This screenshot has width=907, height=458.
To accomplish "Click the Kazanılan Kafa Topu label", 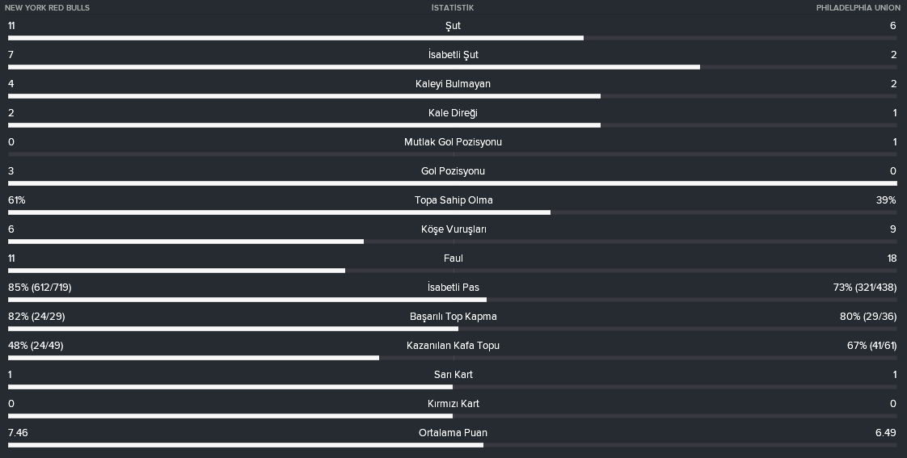I will pos(453,346).
